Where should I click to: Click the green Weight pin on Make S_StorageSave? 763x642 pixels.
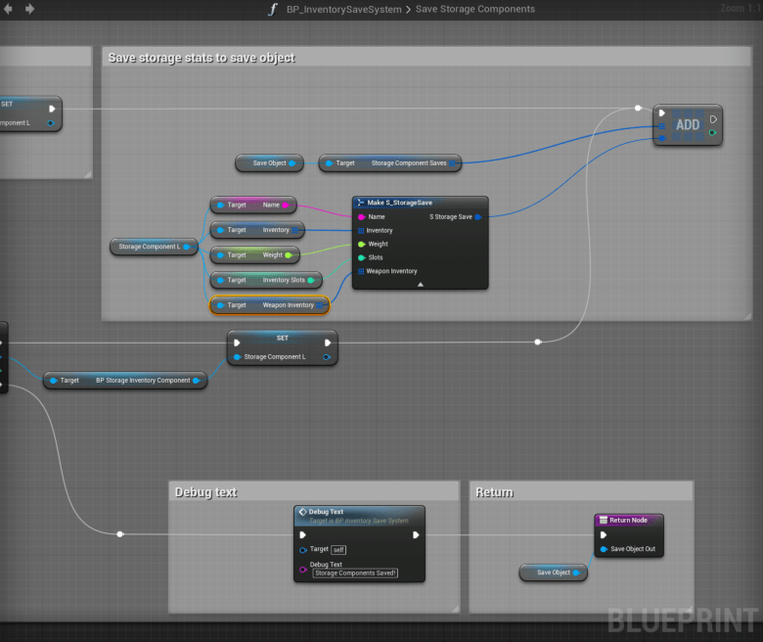(x=361, y=244)
